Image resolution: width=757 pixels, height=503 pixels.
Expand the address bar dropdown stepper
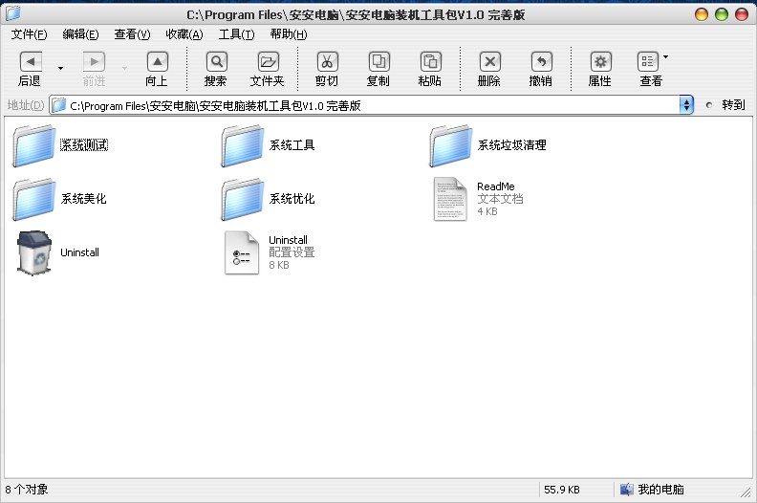pos(686,105)
